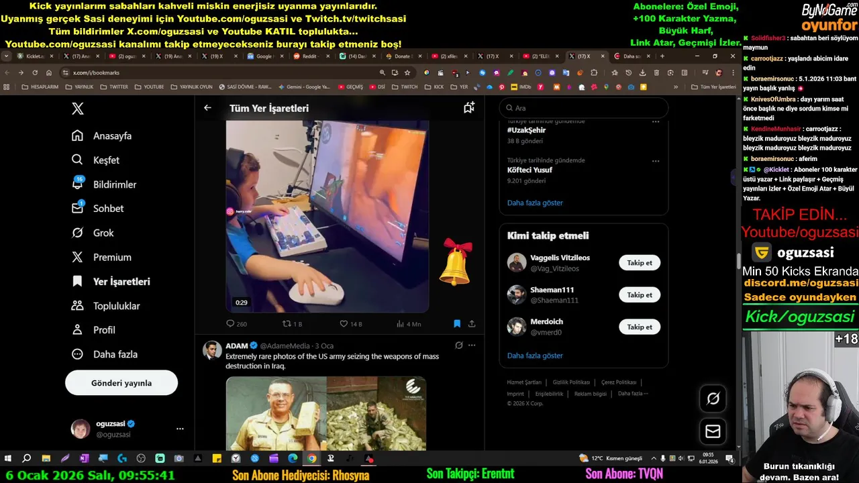Follow Vaggelis Vitzileos with Takip et
The width and height of the screenshot is (859, 483).
[x=640, y=263]
